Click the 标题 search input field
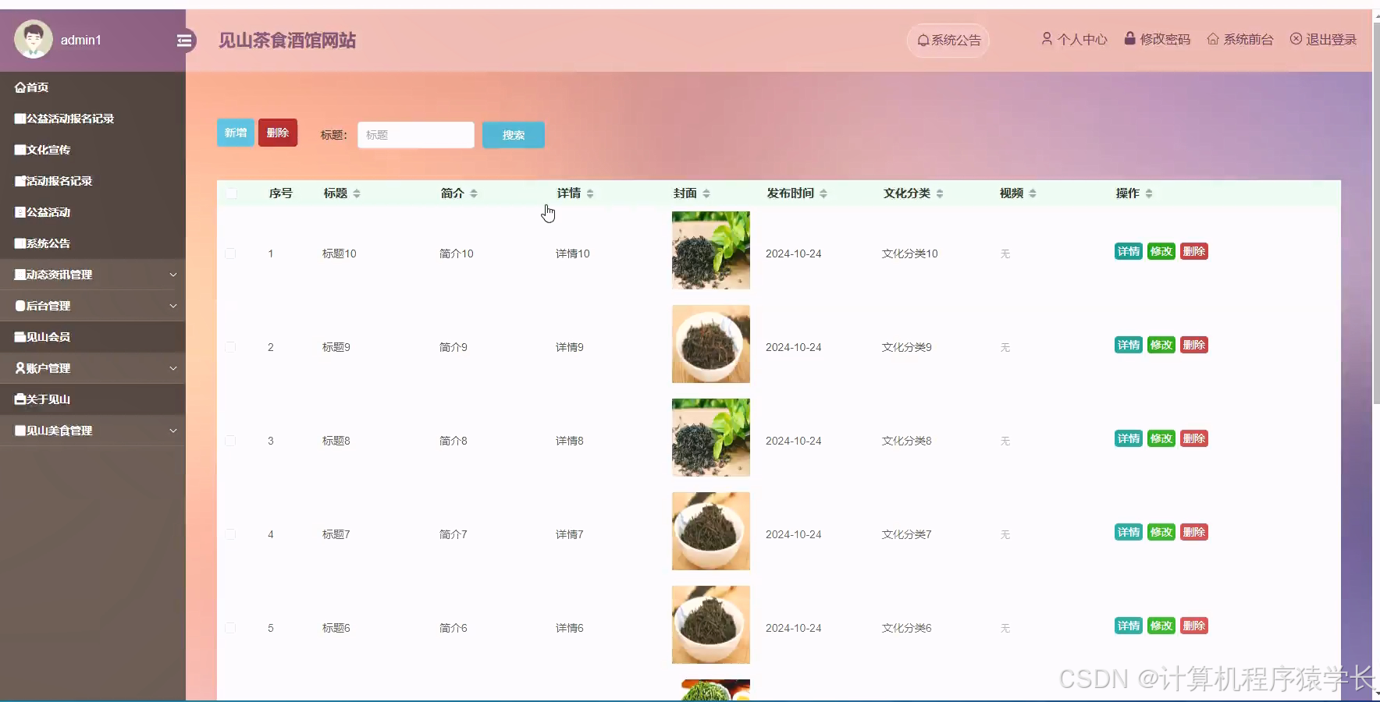 [x=415, y=134]
